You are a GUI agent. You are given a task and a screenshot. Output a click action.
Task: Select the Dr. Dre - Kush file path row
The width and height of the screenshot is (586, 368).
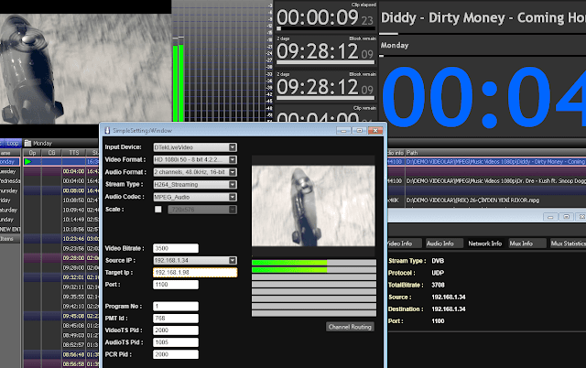coord(495,181)
